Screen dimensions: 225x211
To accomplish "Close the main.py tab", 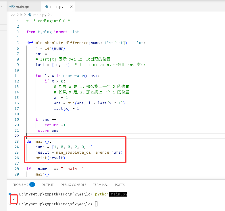I will coord(71,7).
